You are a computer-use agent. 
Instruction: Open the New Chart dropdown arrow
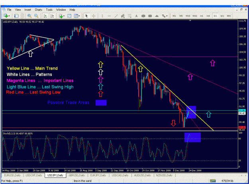9,16
